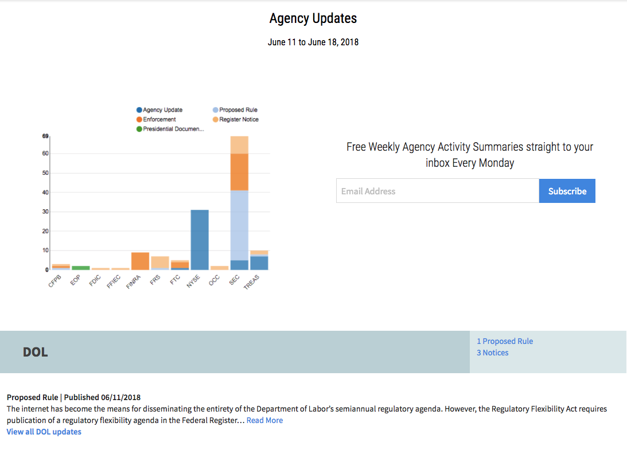Click the OCC axis label
This screenshot has width=627, height=454.
(215, 280)
